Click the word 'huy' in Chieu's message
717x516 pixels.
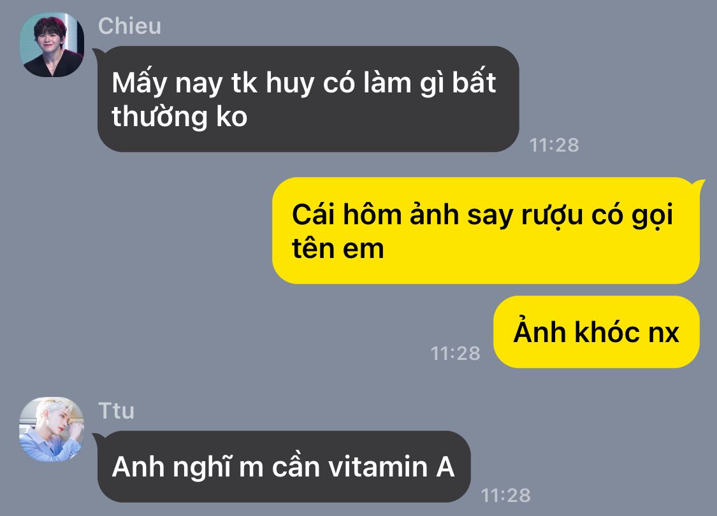click(x=291, y=84)
